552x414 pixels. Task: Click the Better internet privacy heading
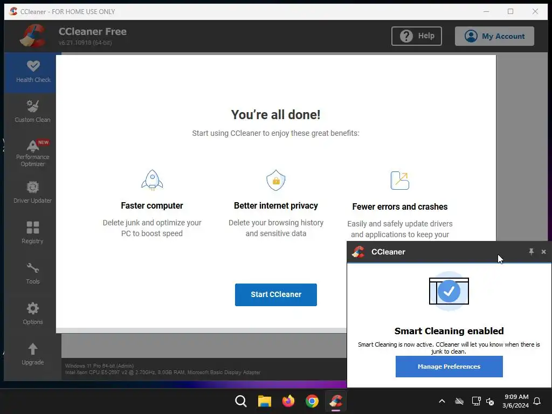coord(275,205)
